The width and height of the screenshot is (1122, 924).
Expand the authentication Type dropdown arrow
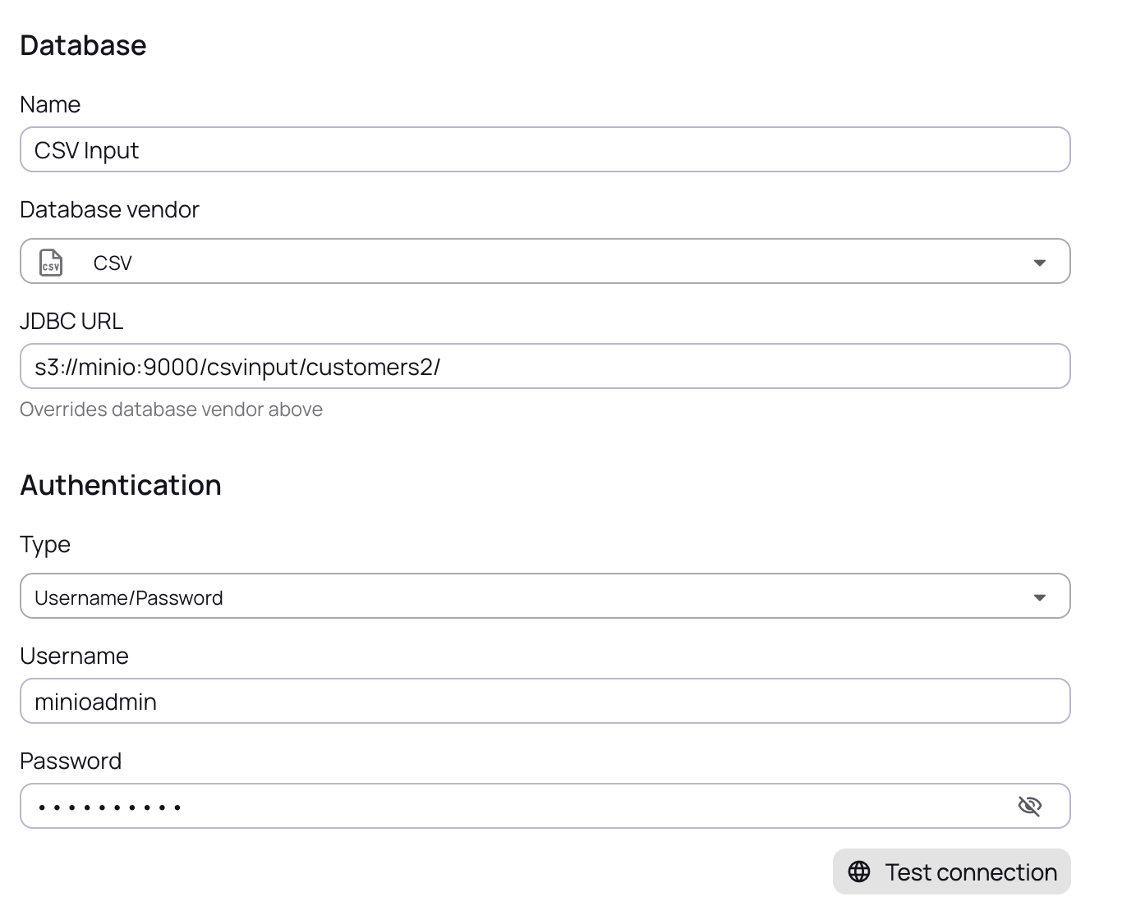1039,597
